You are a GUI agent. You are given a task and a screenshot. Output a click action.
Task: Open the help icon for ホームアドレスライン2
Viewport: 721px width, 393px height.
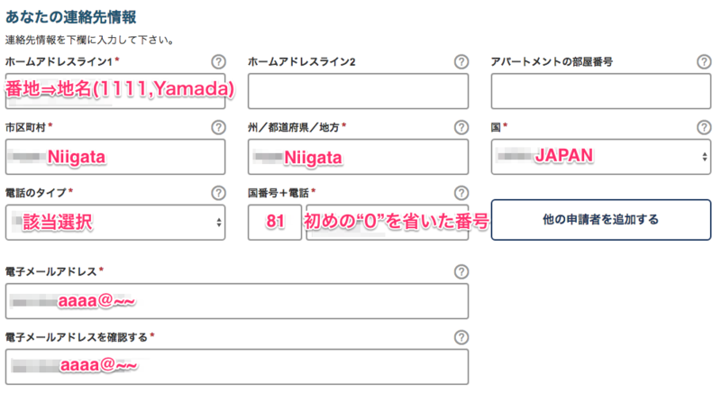pos(461,61)
